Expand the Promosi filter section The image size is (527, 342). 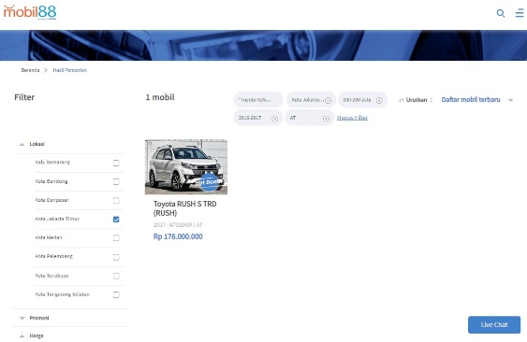pos(22,318)
